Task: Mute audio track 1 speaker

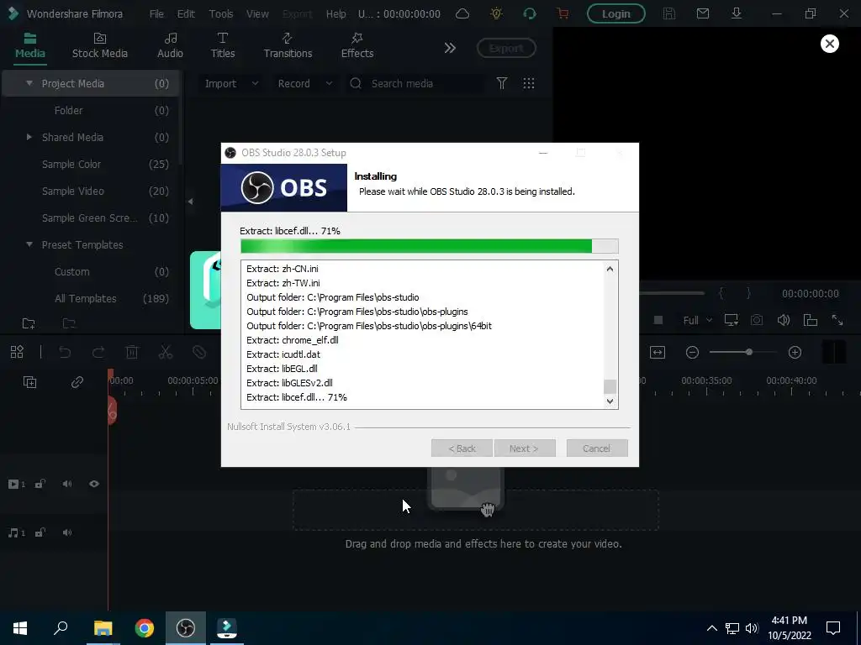Action: pos(67,532)
